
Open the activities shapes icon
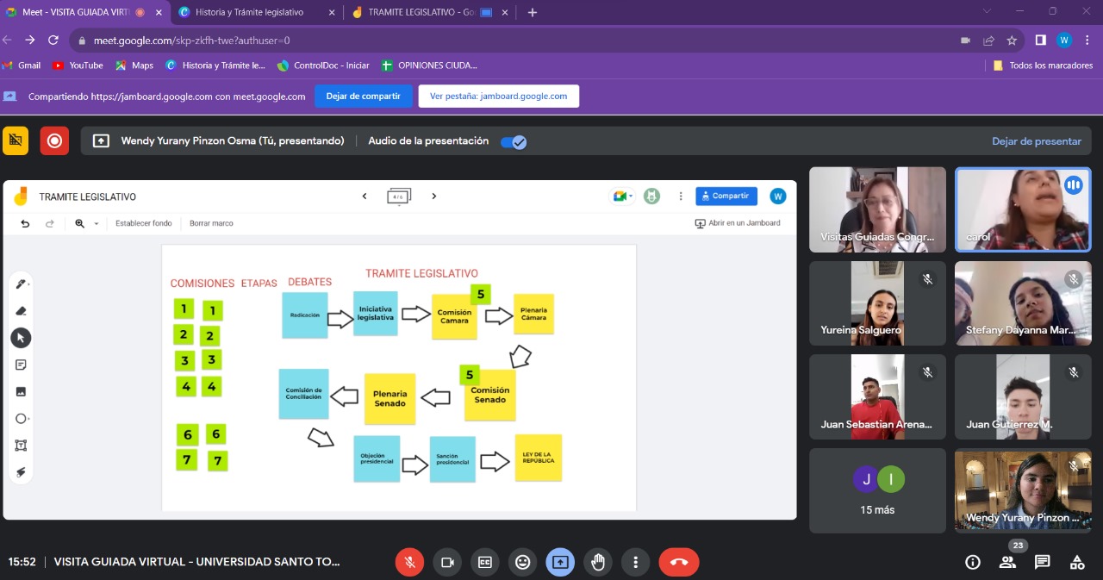tap(1076, 562)
